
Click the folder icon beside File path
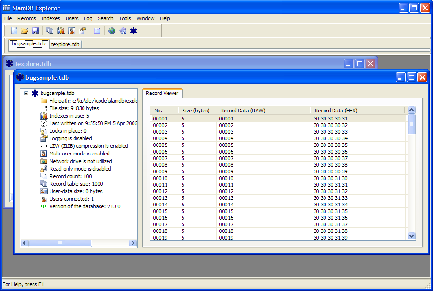[x=44, y=101]
